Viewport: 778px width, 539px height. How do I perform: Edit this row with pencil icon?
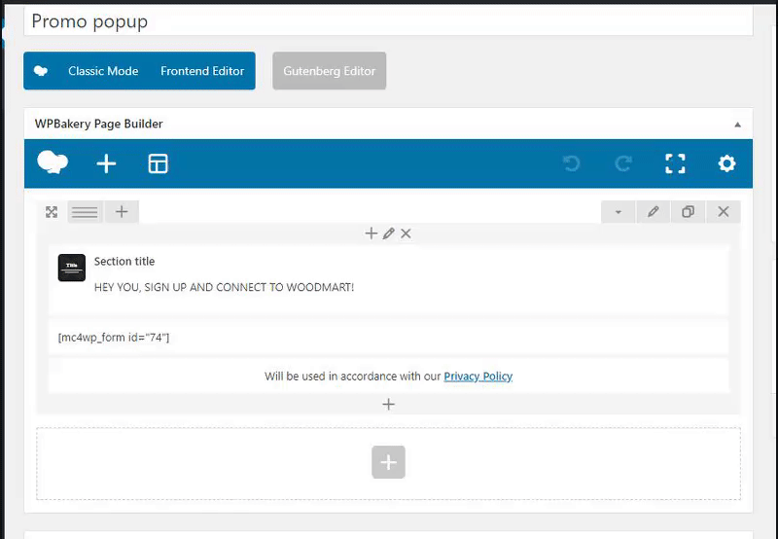(x=653, y=212)
